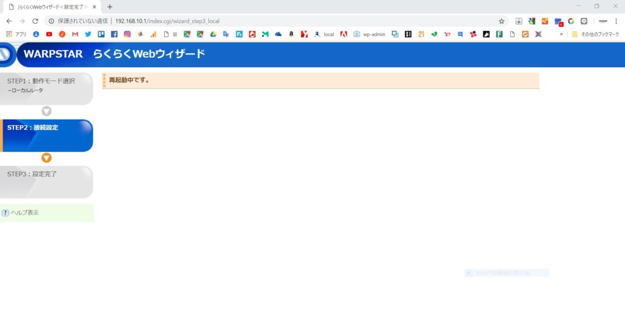Reload the page
625x335 pixels.
click(35, 21)
